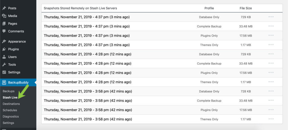Click the File Size column header

[246, 8]
